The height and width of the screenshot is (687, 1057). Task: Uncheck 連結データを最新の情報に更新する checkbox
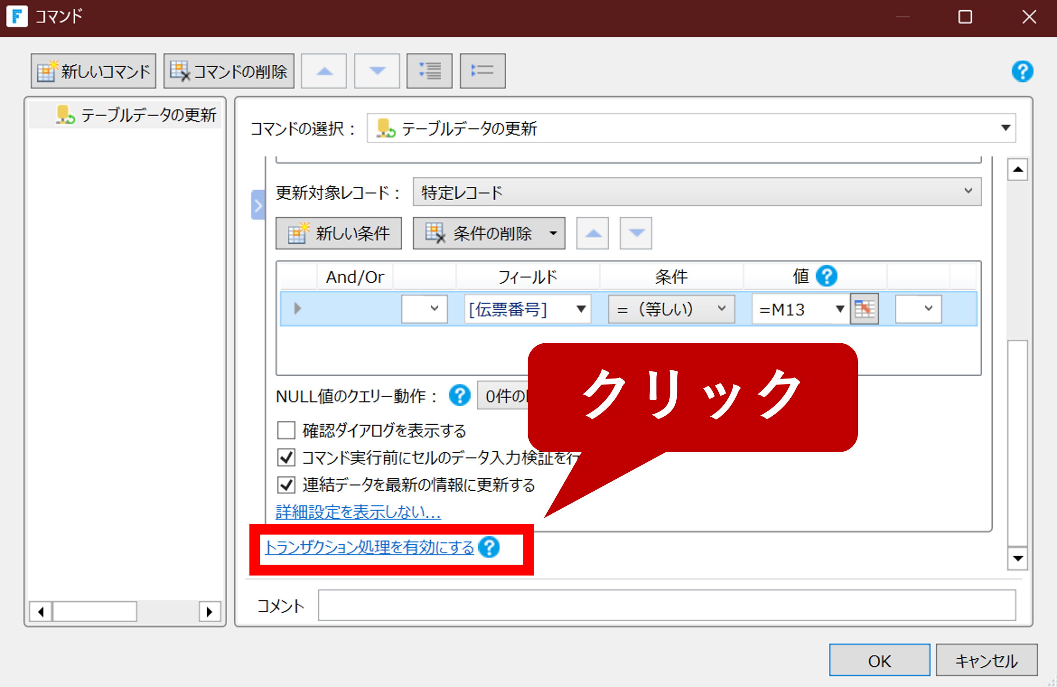[286, 484]
